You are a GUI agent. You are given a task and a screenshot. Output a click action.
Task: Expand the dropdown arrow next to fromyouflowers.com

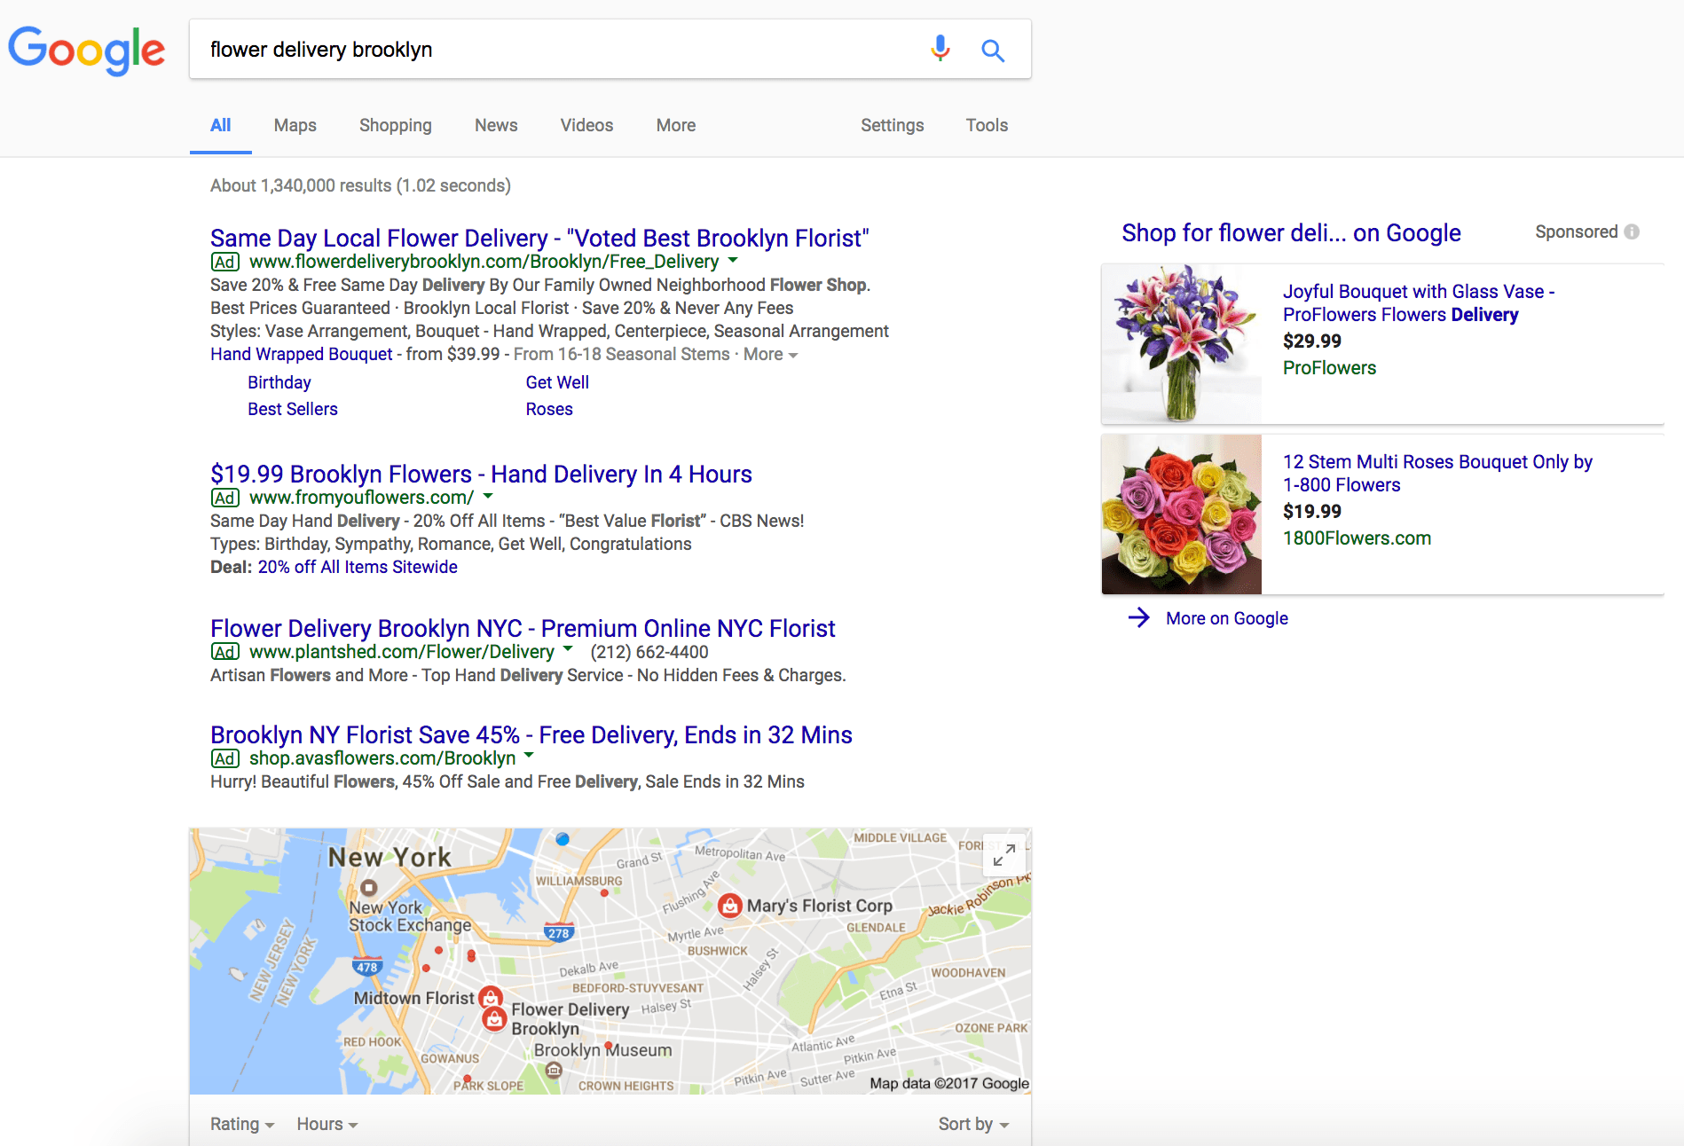pyautogui.click(x=487, y=498)
